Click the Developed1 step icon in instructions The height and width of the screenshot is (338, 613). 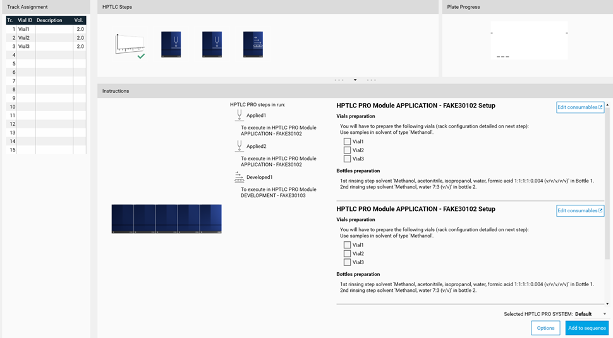239,177
